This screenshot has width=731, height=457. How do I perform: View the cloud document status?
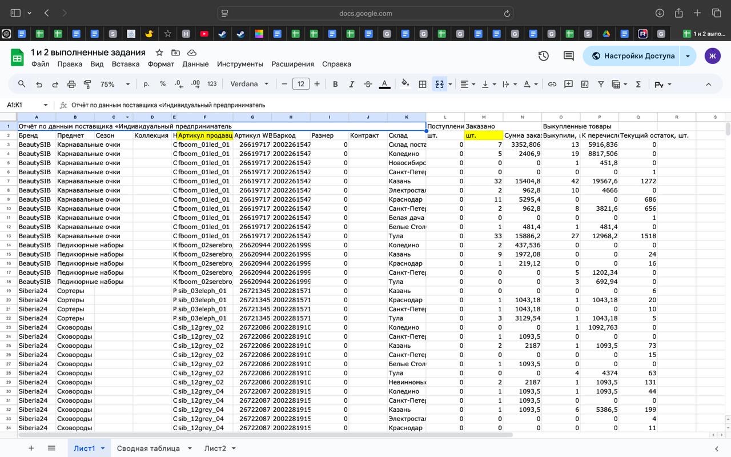(192, 53)
